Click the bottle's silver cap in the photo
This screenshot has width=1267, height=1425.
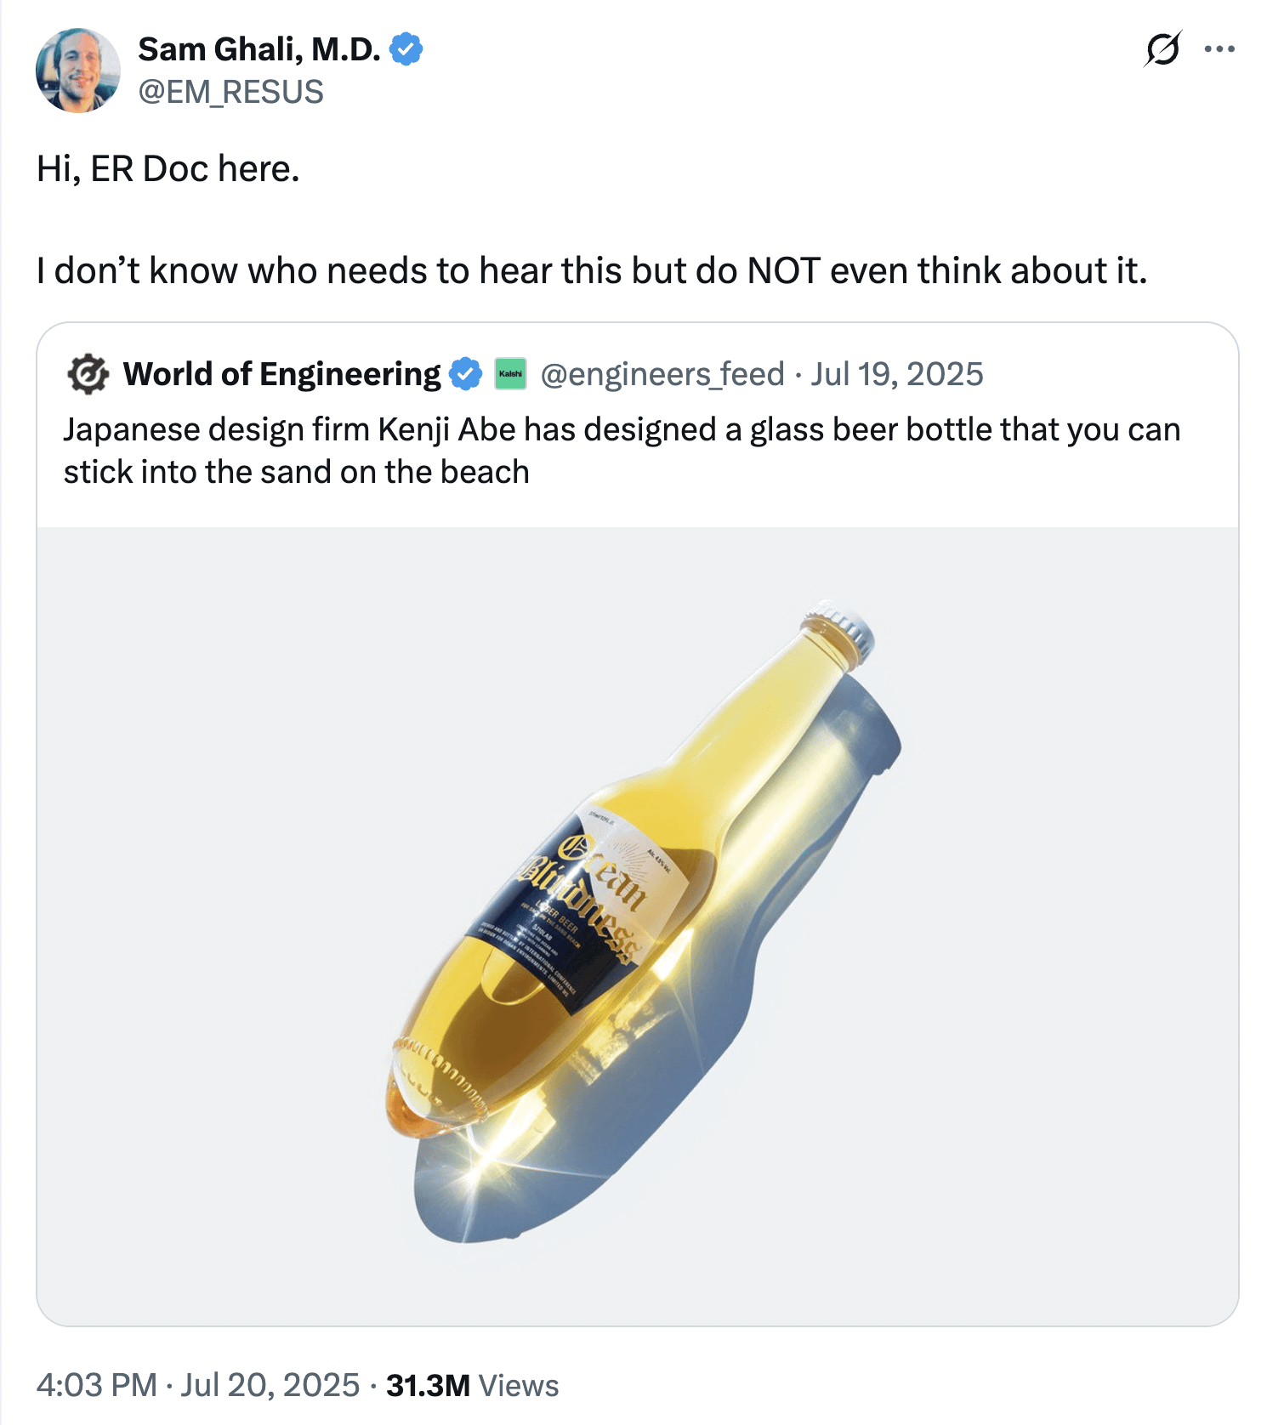point(843,629)
